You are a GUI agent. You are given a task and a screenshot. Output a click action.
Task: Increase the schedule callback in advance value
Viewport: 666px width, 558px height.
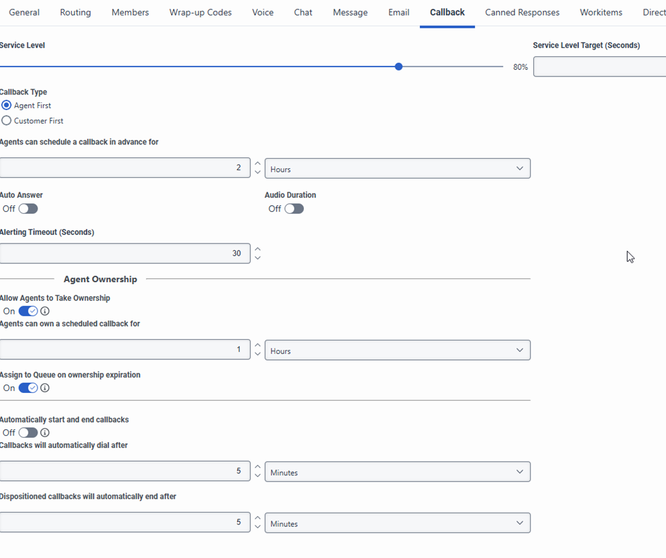[258, 164]
